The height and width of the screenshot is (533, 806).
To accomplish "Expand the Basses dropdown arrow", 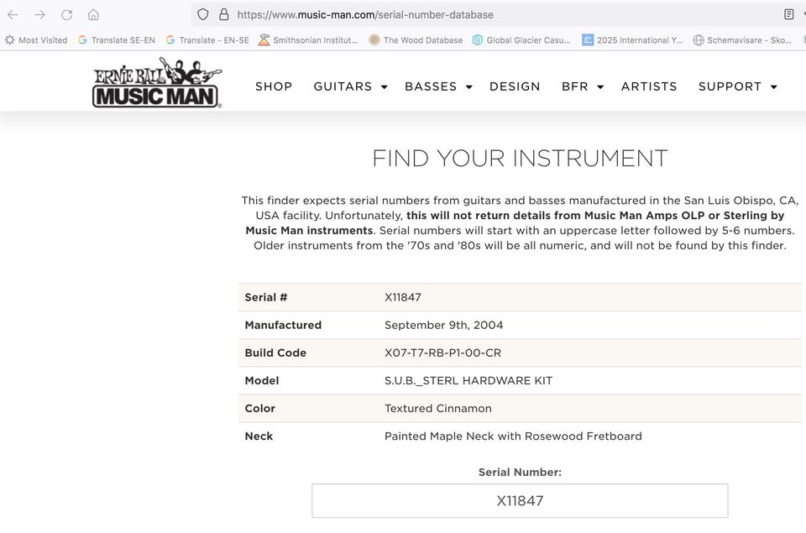I will pos(468,86).
